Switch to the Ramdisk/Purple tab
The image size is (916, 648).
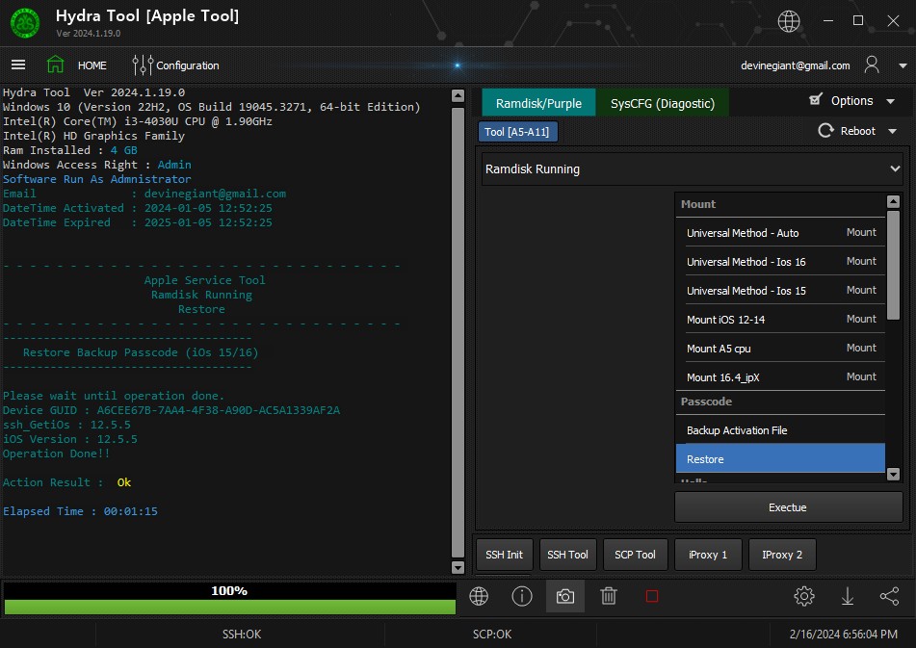coord(538,103)
